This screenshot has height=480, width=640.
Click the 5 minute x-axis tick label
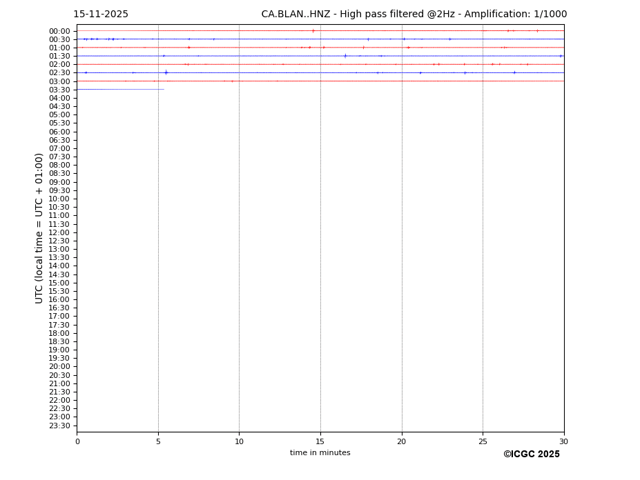[x=158, y=441]
